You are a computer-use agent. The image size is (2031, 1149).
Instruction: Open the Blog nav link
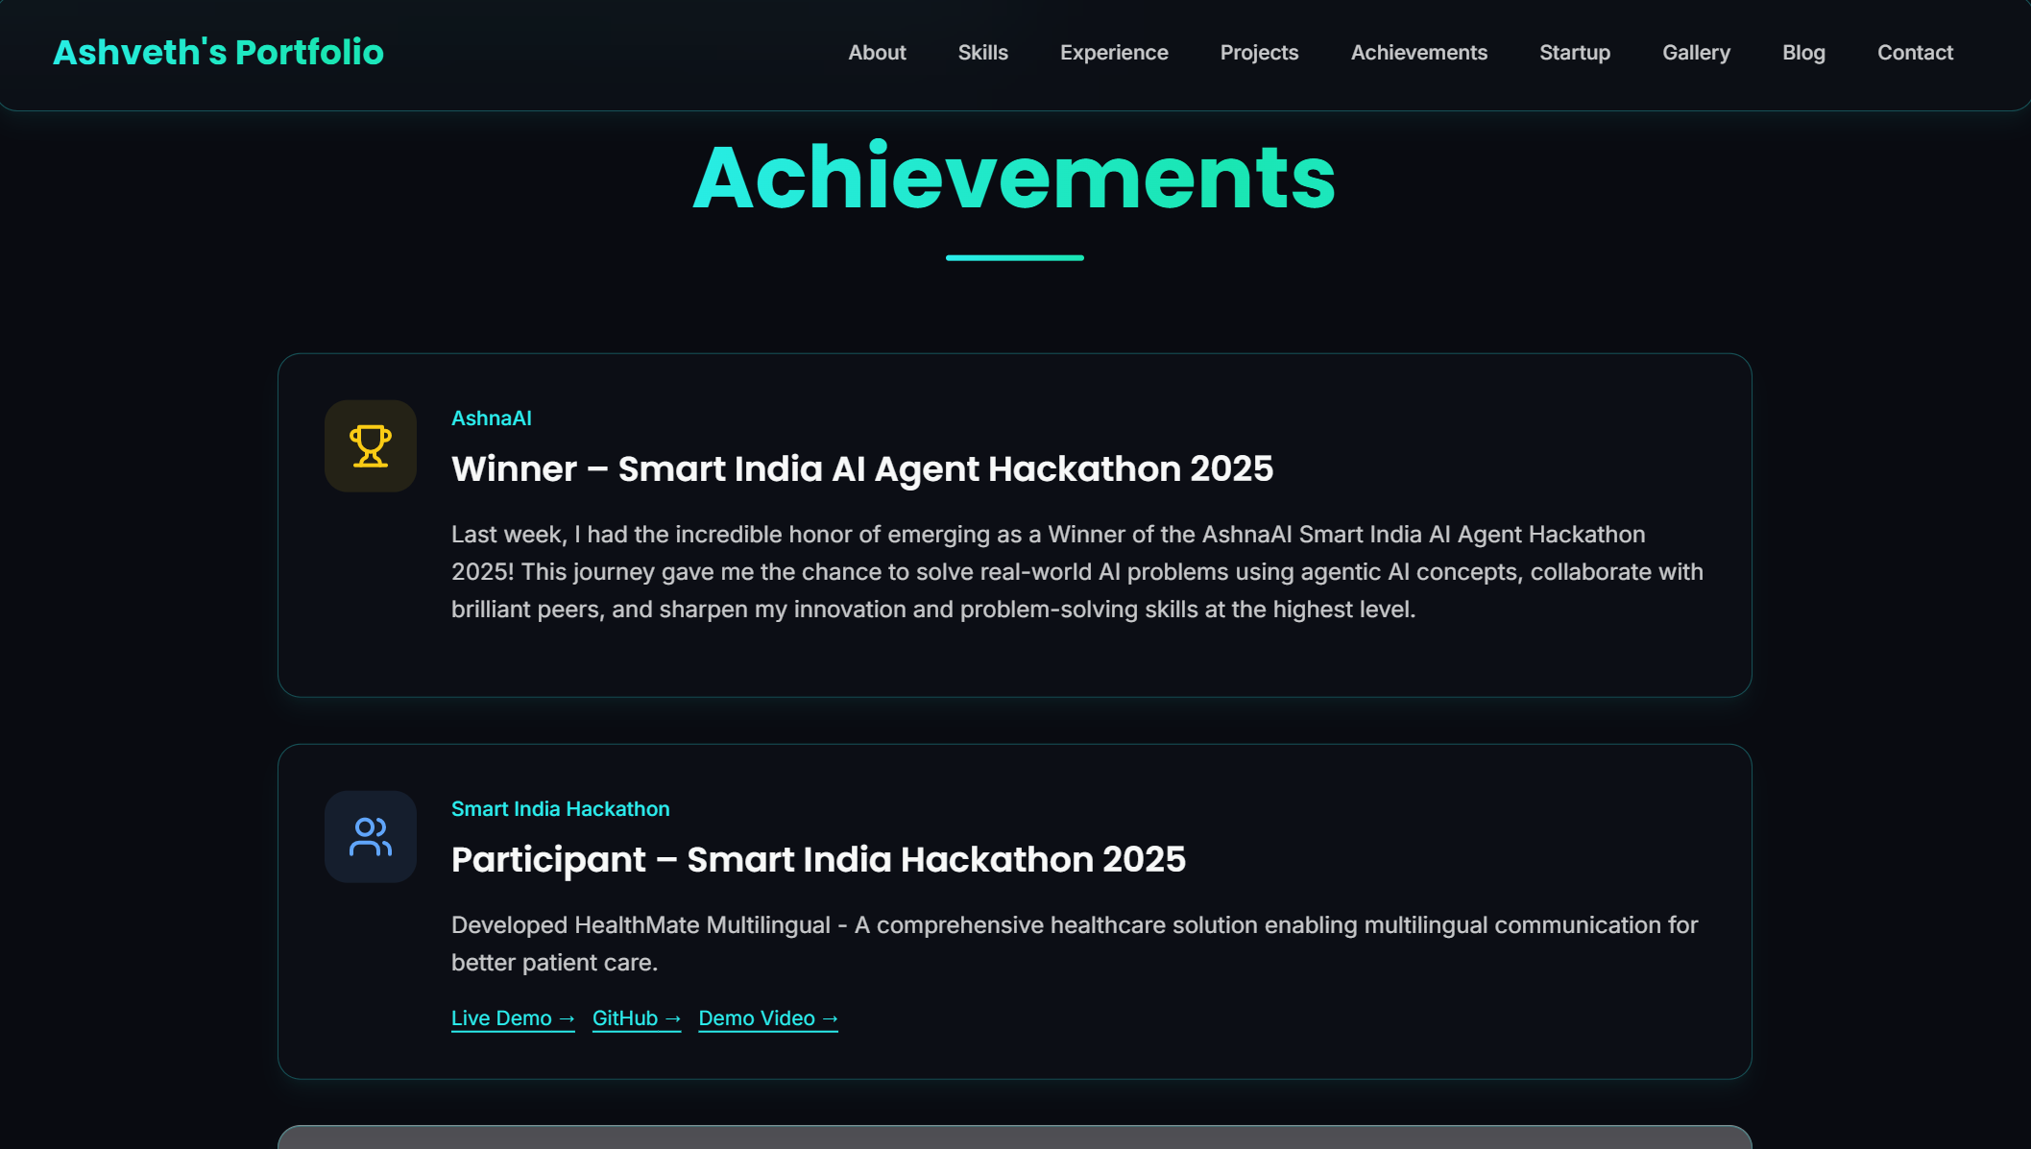[1803, 53]
